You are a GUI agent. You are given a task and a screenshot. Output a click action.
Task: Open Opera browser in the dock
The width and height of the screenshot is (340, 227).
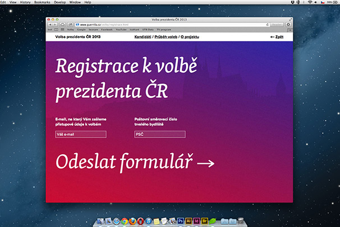pyautogui.click(x=140, y=221)
